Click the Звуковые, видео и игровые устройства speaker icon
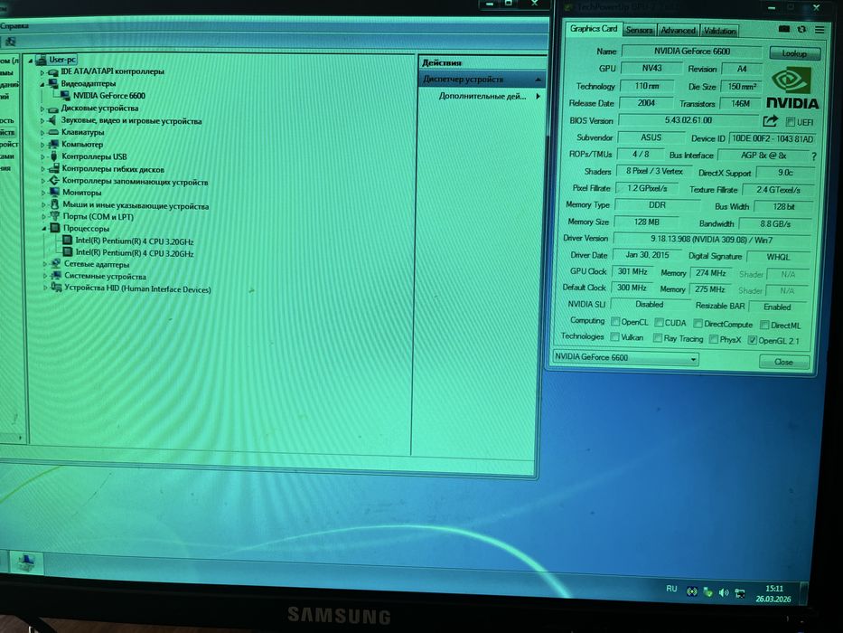 click(52, 120)
